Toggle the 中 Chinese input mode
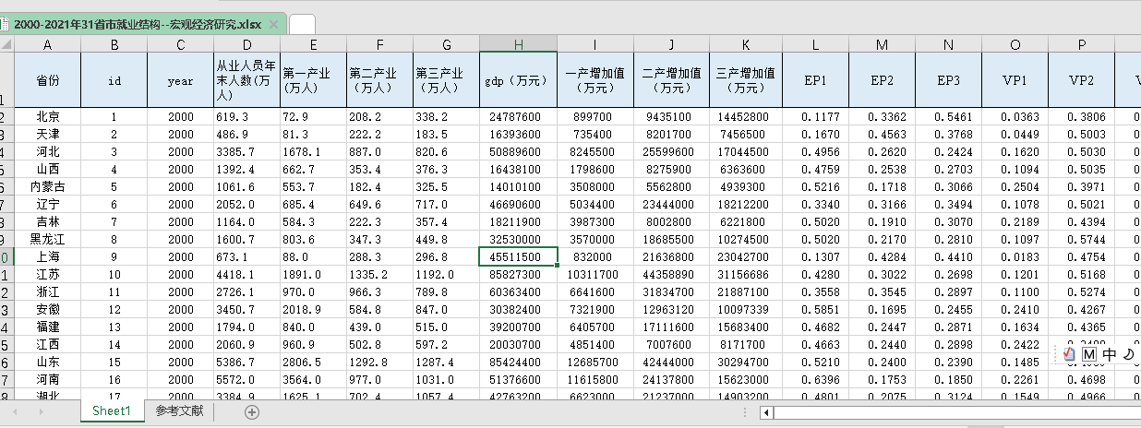The image size is (1141, 428). pos(1109,354)
